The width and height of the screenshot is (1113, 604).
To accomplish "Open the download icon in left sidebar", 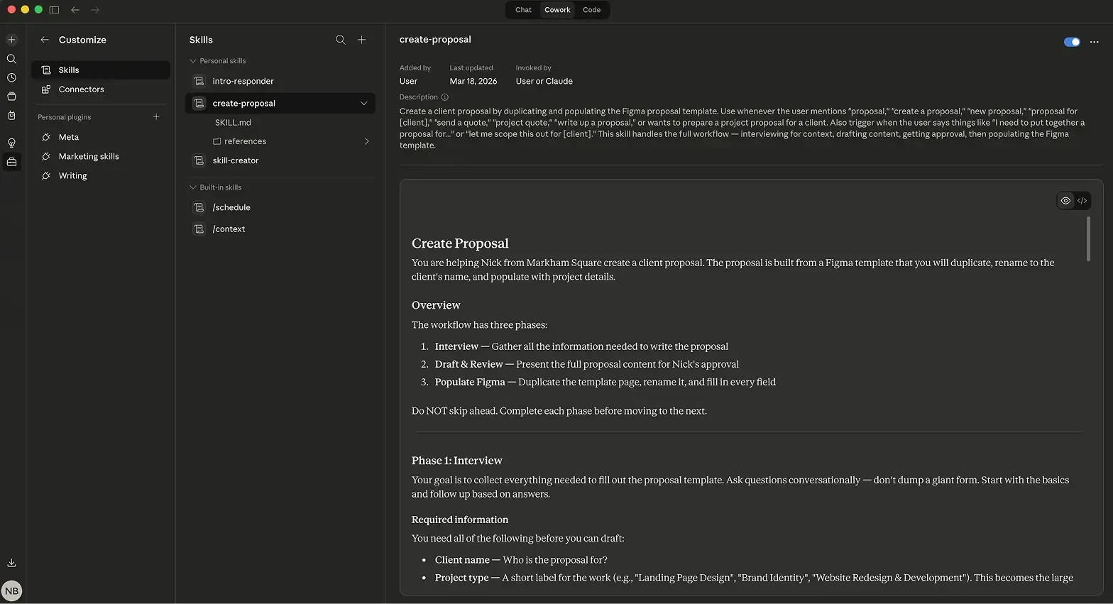I will pos(11,563).
